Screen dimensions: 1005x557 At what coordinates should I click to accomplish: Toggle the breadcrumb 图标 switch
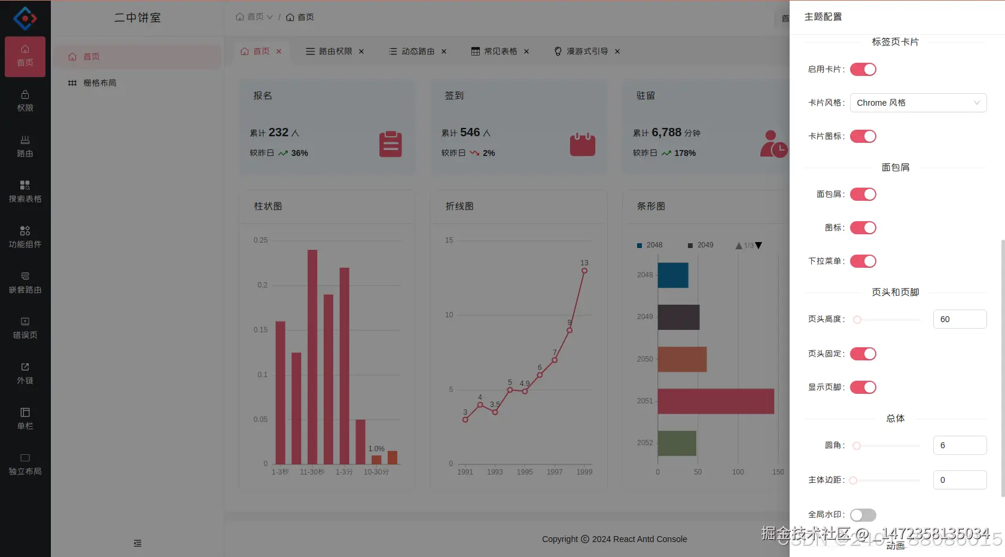pyautogui.click(x=863, y=228)
